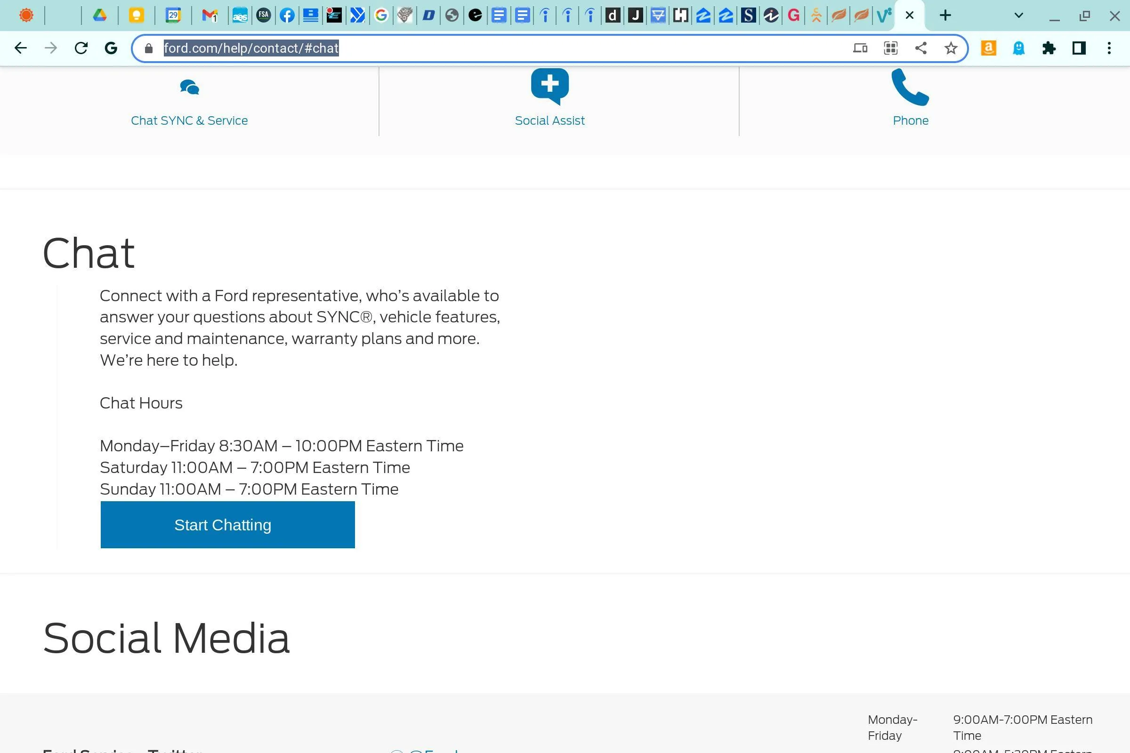Click the 'Chat' section heading

[89, 253]
